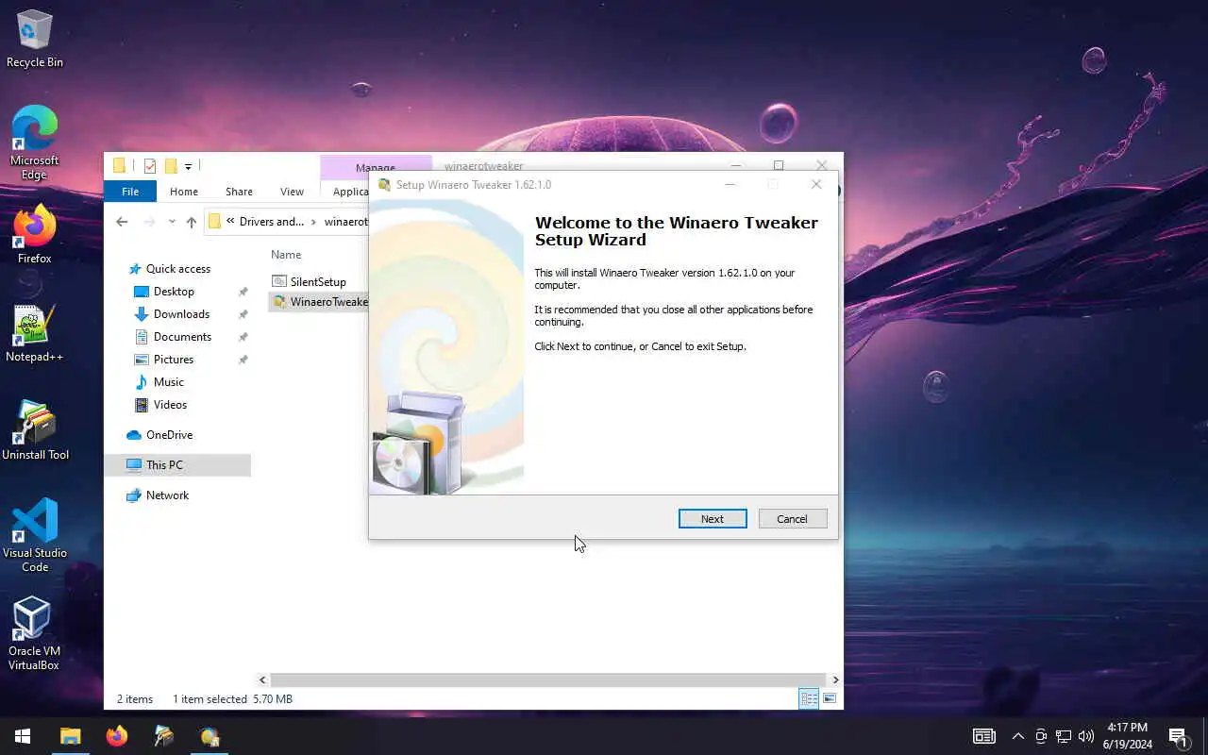1208x755 pixels.
Task: Open Firefox desktop shortcut
Action: coord(35,234)
